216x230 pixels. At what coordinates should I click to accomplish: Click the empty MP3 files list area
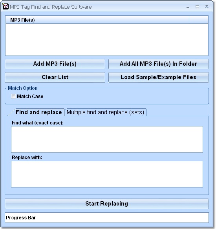coord(107,39)
